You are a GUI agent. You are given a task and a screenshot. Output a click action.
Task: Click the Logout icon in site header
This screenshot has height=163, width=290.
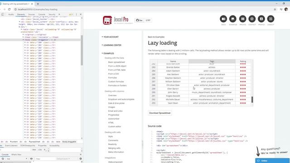[271, 19]
